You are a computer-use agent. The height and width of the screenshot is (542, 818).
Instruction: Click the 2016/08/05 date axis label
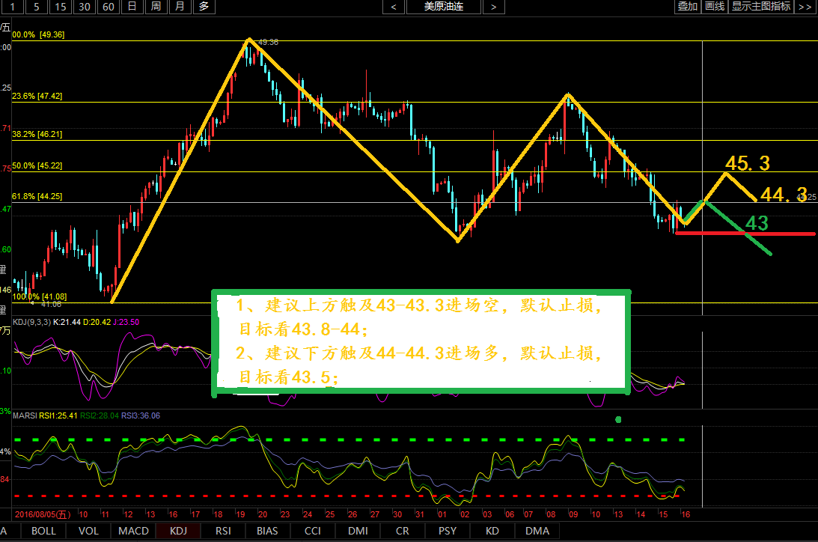click(43, 515)
